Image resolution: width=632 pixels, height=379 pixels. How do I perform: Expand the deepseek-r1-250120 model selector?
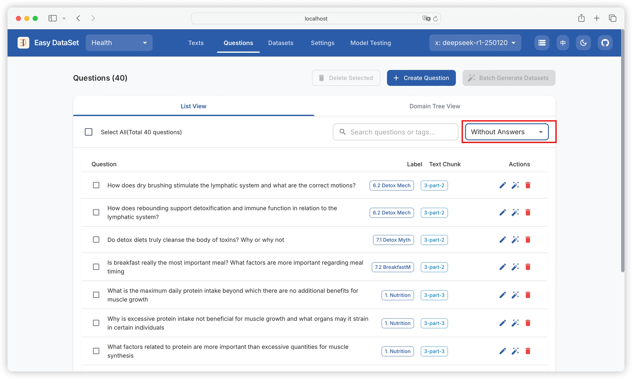475,43
